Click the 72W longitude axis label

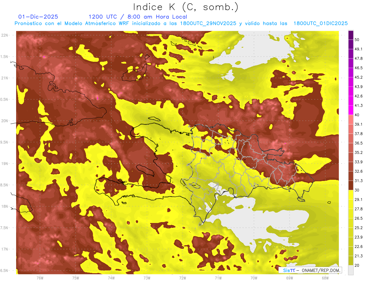click(182, 278)
